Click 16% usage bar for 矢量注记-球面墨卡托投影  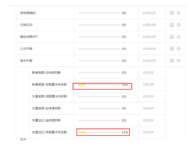tap(99, 132)
